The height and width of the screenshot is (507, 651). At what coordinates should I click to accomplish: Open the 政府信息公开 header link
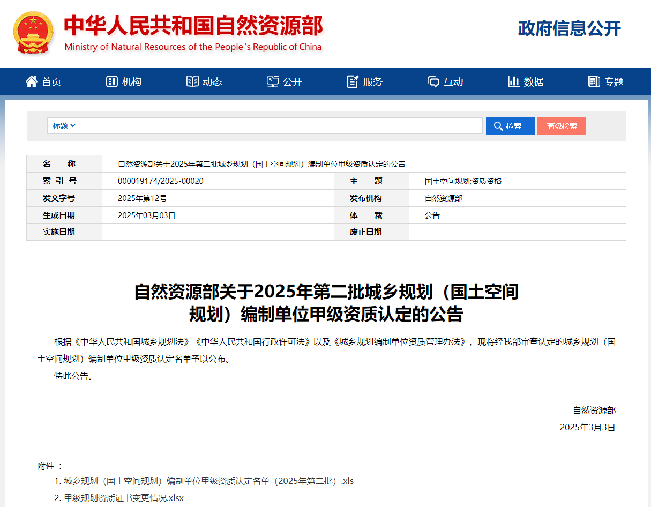[x=569, y=28]
